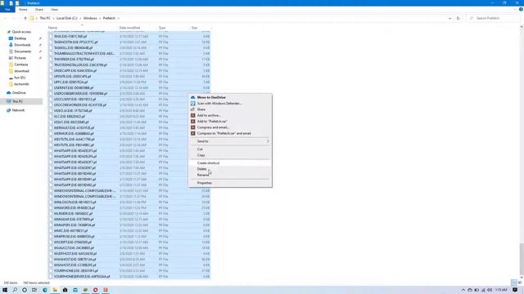
Task: Click the Network icon in navigation pane
Action: [9, 110]
